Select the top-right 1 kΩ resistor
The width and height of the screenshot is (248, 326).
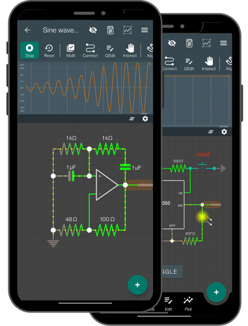107,149
